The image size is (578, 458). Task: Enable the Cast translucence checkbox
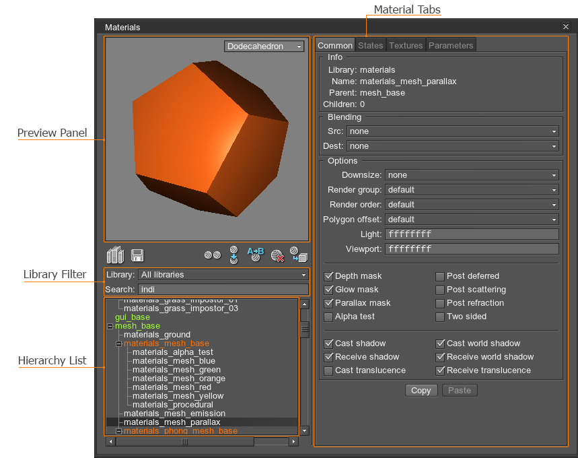pyautogui.click(x=328, y=370)
